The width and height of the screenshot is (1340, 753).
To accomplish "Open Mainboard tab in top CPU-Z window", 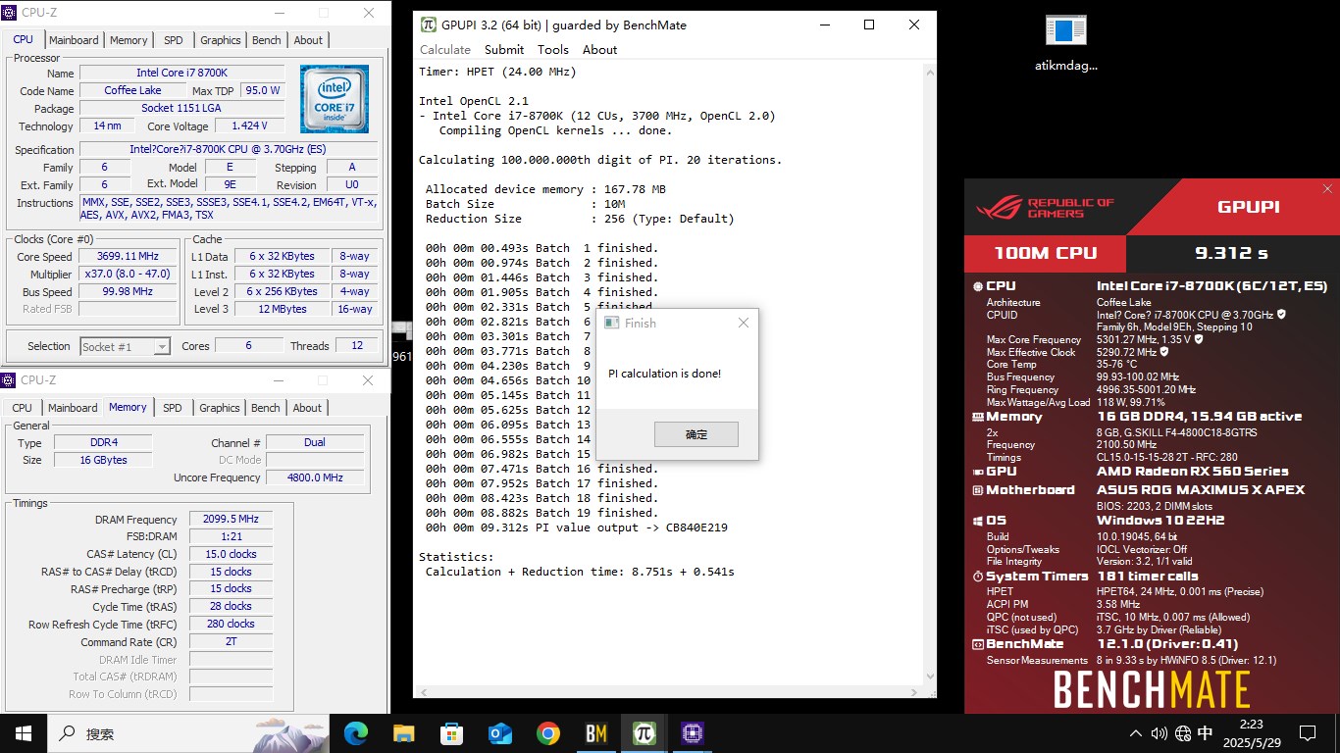I will 74,40.
